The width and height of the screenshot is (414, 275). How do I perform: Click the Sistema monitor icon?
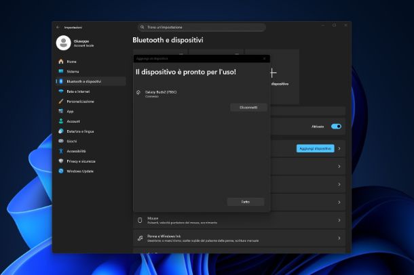tap(60, 71)
